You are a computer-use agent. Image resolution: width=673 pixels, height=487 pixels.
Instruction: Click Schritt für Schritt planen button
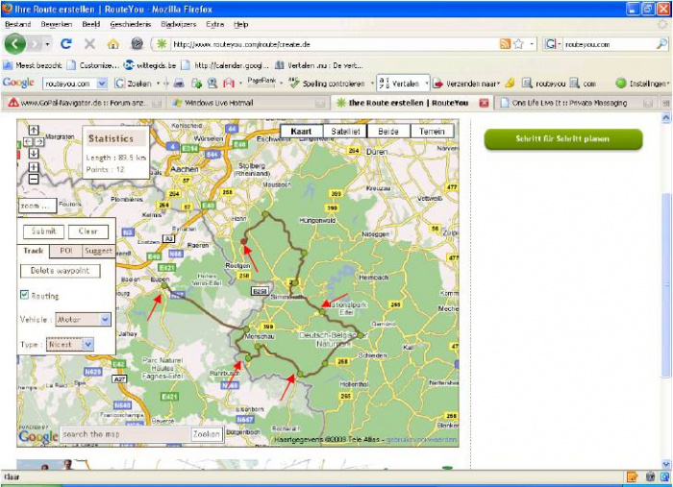point(563,139)
